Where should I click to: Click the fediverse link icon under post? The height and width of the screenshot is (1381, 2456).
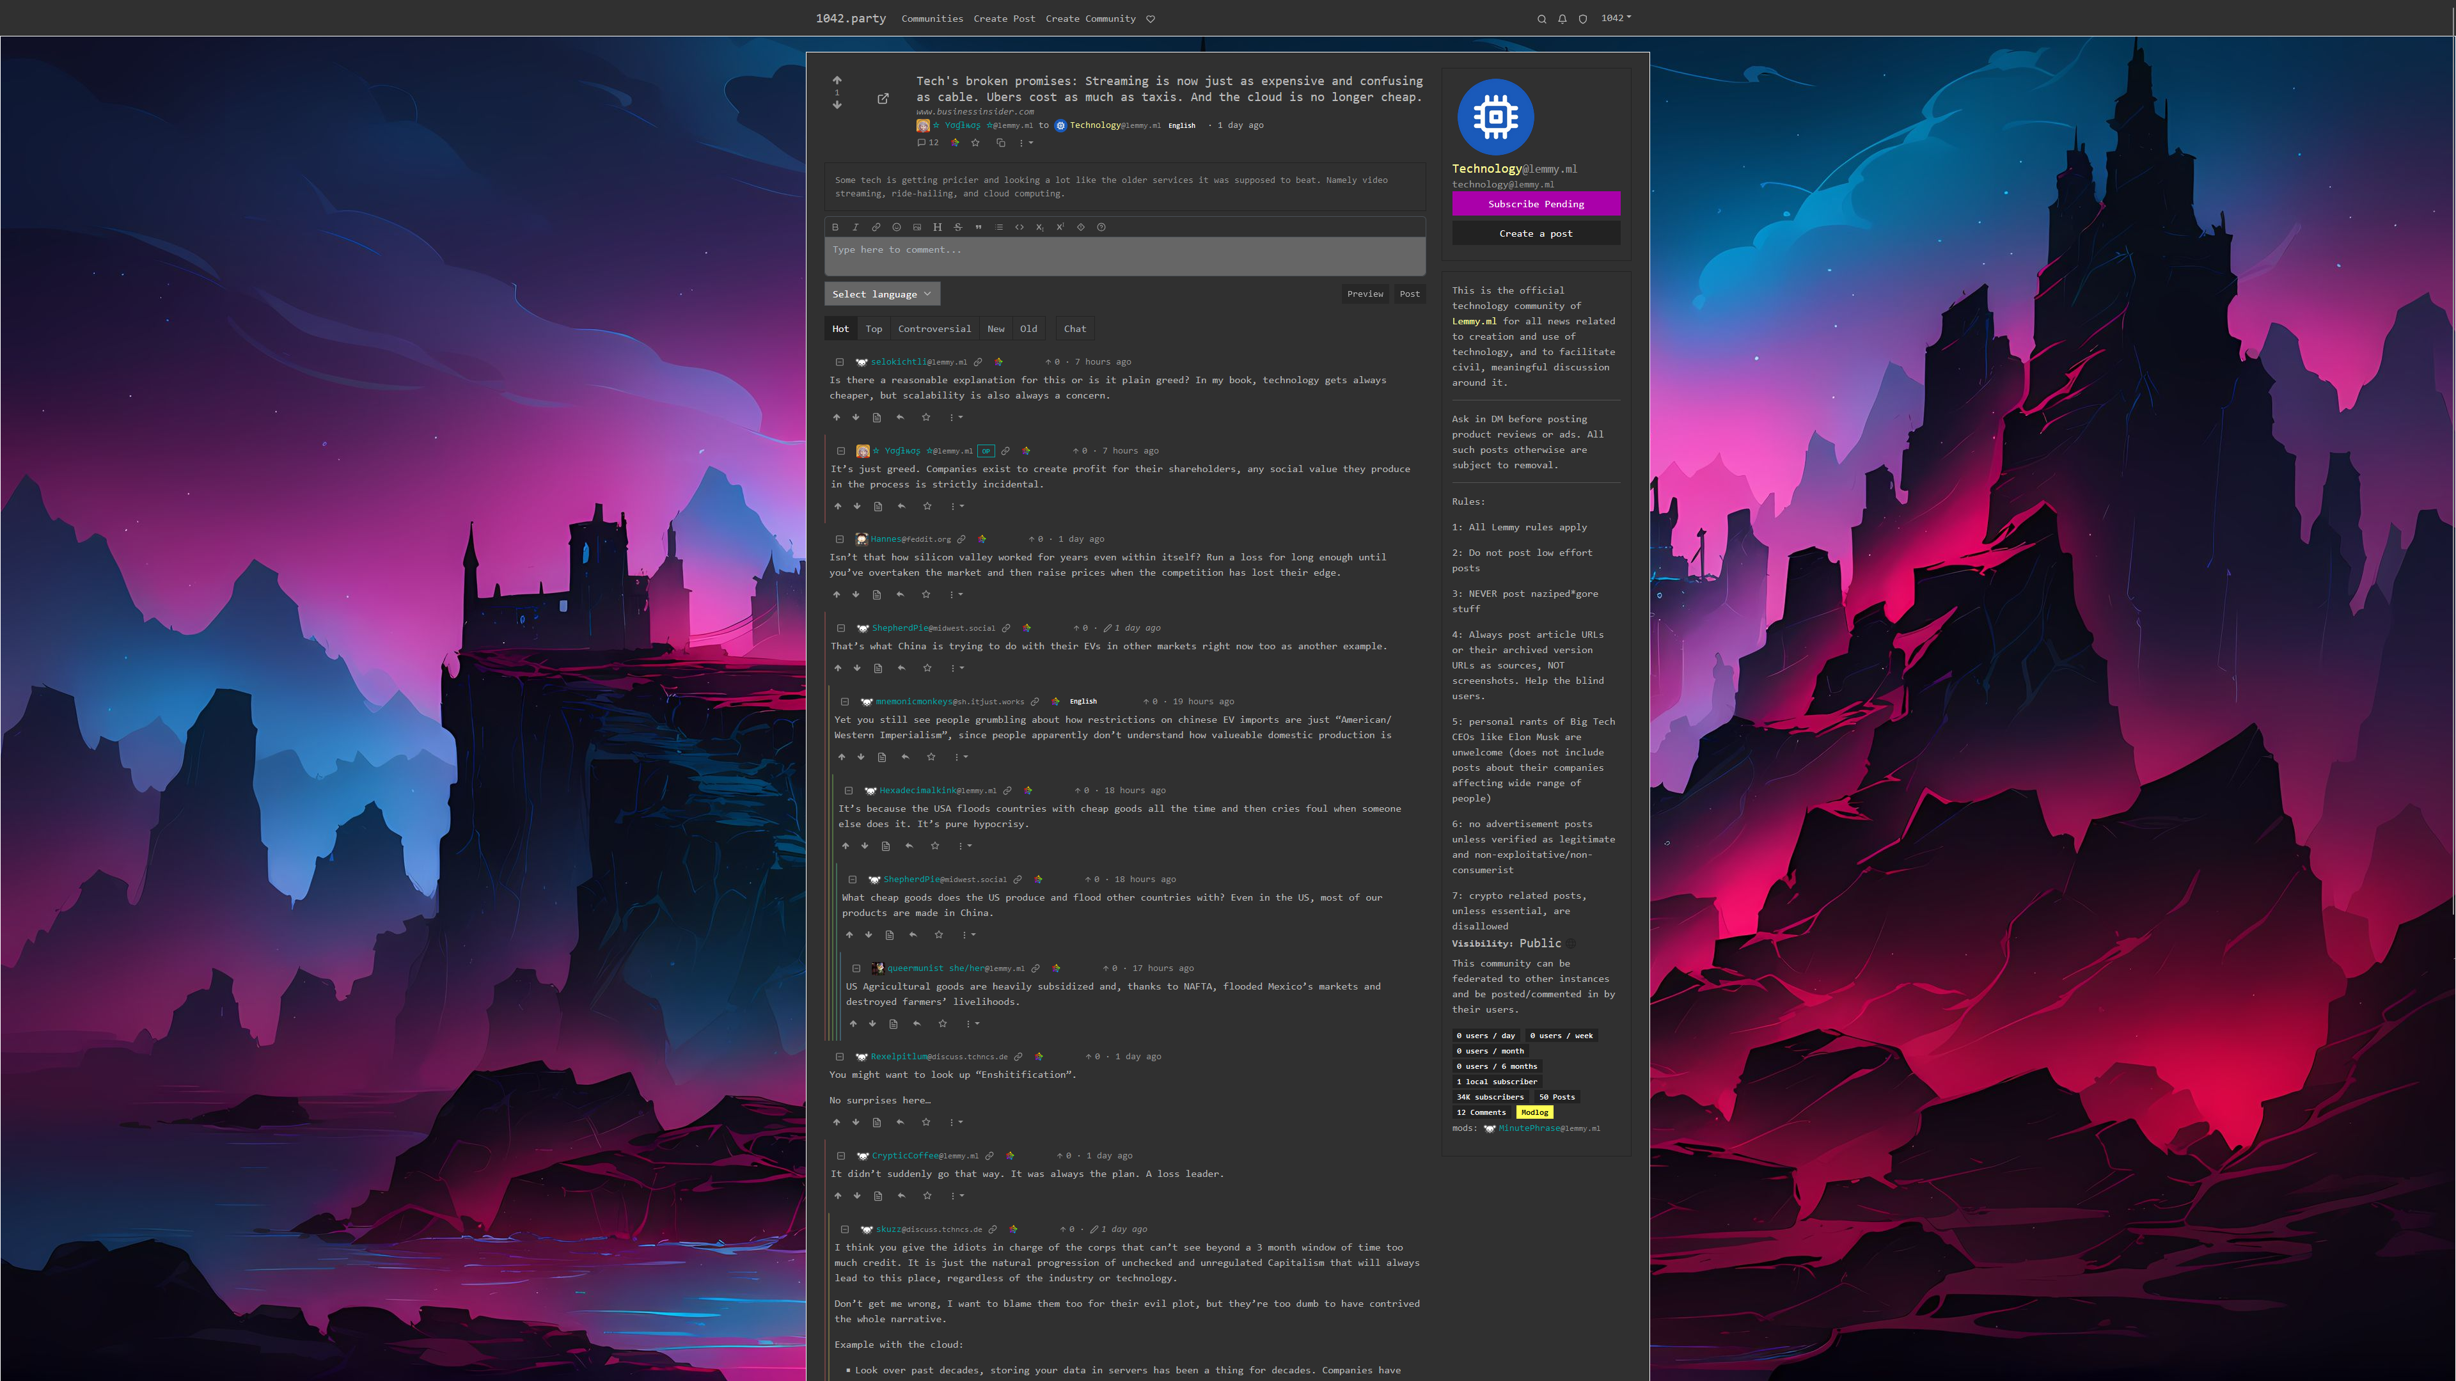tap(956, 143)
